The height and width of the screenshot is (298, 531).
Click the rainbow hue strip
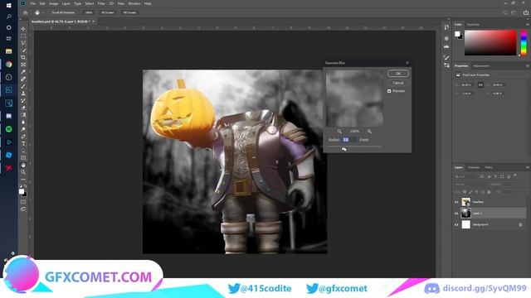(524, 42)
